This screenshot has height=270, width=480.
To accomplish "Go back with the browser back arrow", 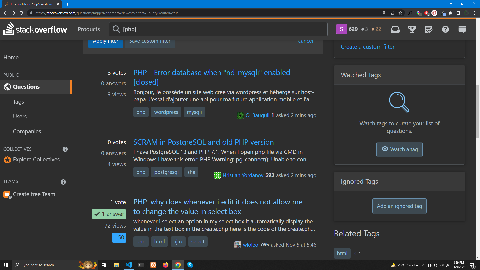I will point(5,13).
